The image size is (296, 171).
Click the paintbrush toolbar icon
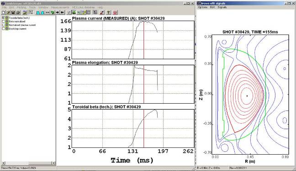(x=102, y=12)
